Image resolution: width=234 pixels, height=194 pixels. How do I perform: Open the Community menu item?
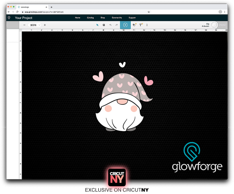[117, 18]
